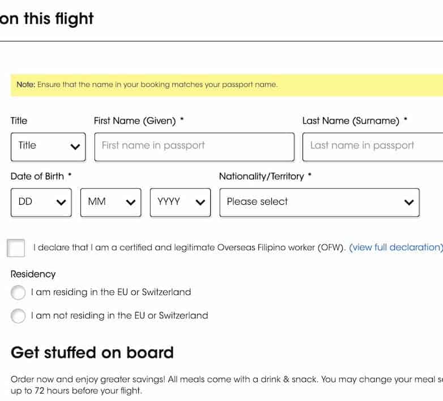443x401 pixels.
Task: Click the First Name input field
Action: 194,146
